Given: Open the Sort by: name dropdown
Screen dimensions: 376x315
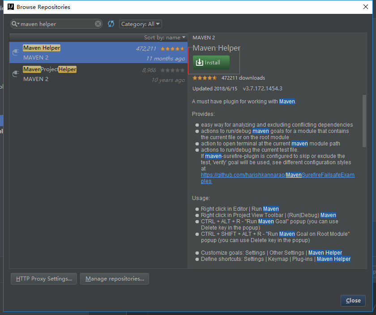Looking at the screenshot, I should coord(165,38).
